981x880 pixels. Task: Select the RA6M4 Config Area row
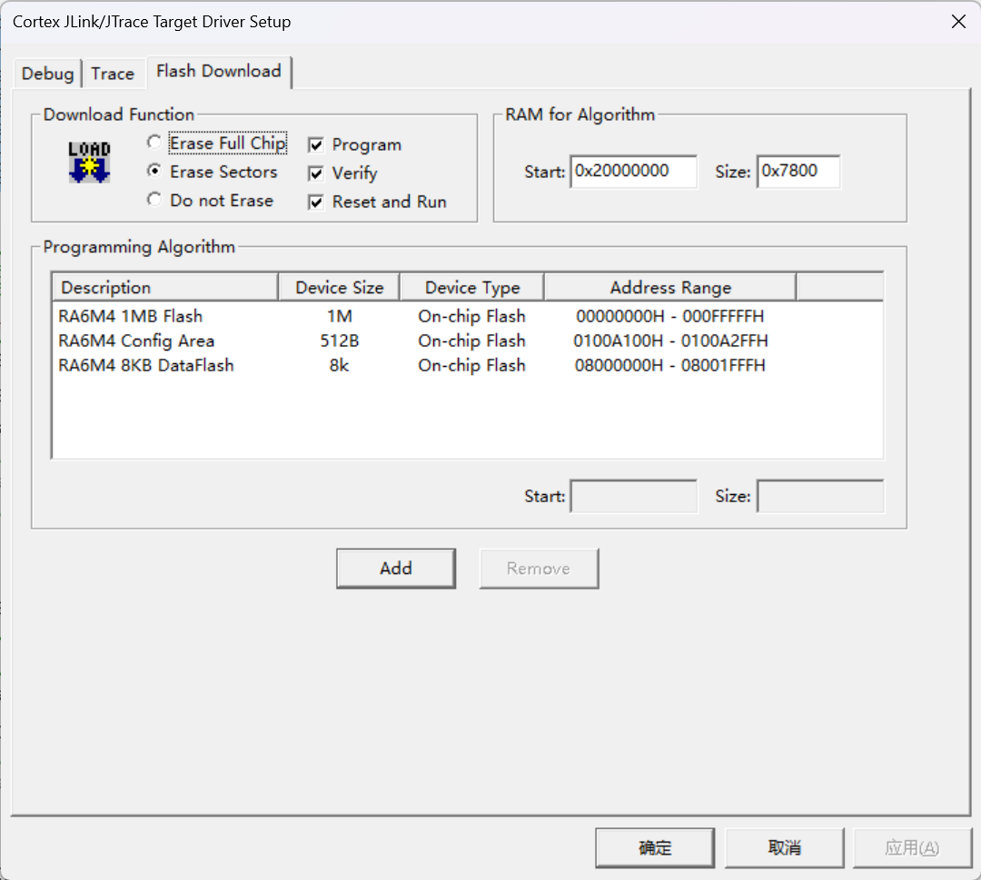[467, 341]
